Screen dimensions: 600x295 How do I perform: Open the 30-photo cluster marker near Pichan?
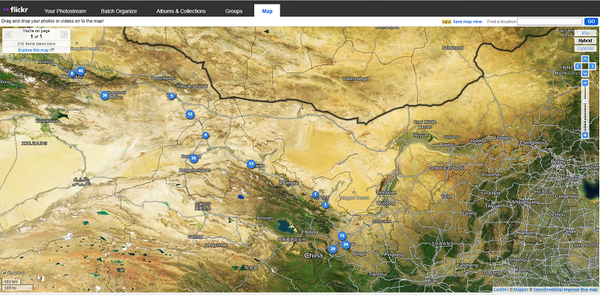(x=104, y=96)
